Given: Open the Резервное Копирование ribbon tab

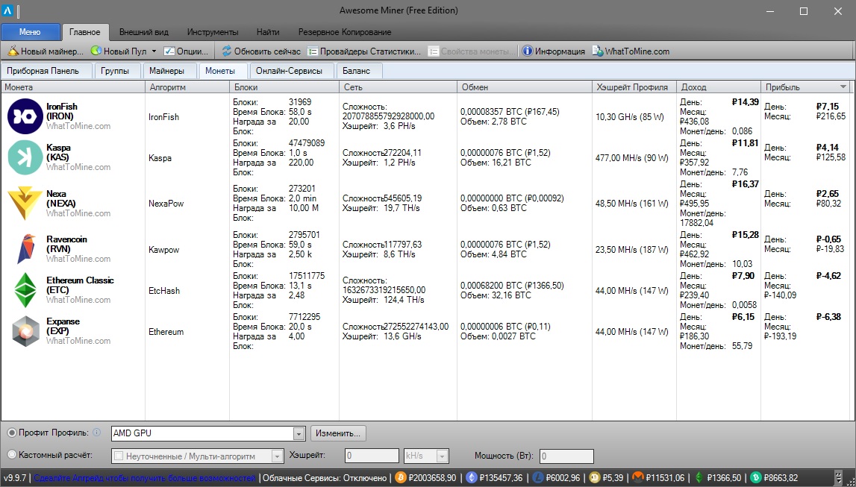Looking at the screenshot, I should coord(345,31).
